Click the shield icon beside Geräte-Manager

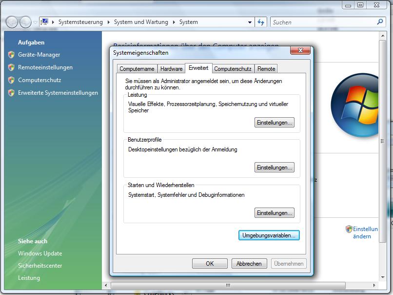tap(11, 55)
